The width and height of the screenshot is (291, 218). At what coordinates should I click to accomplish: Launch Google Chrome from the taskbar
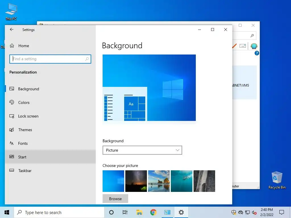pos(153,212)
